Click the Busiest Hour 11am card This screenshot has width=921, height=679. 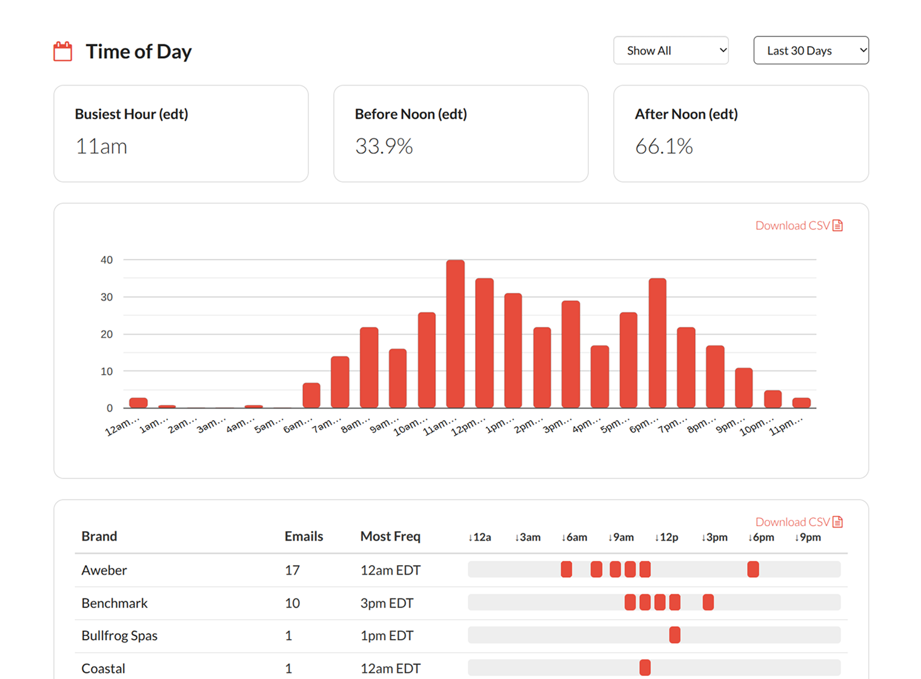click(x=181, y=133)
